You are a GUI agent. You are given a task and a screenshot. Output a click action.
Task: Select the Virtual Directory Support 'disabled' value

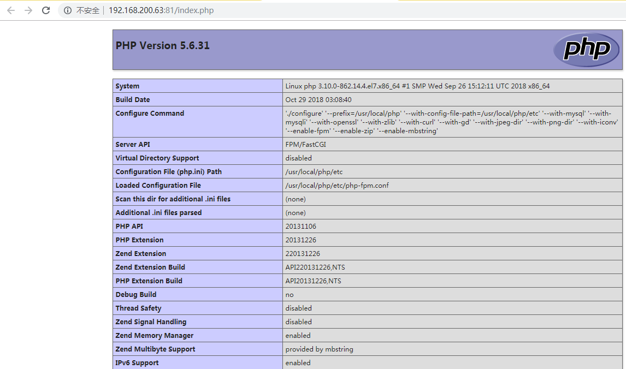coord(298,158)
